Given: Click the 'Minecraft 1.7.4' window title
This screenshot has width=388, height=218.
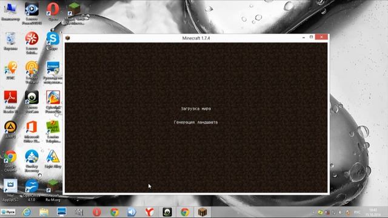Looking at the screenshot, I should (x=196, y=38).
